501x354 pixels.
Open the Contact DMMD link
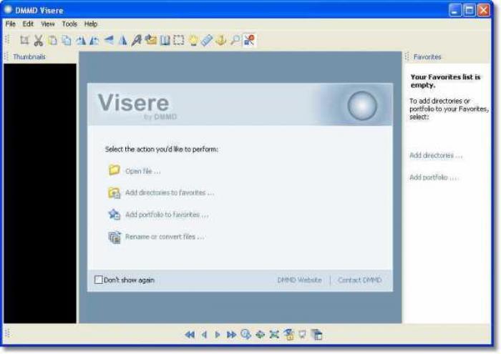point(360,280)
